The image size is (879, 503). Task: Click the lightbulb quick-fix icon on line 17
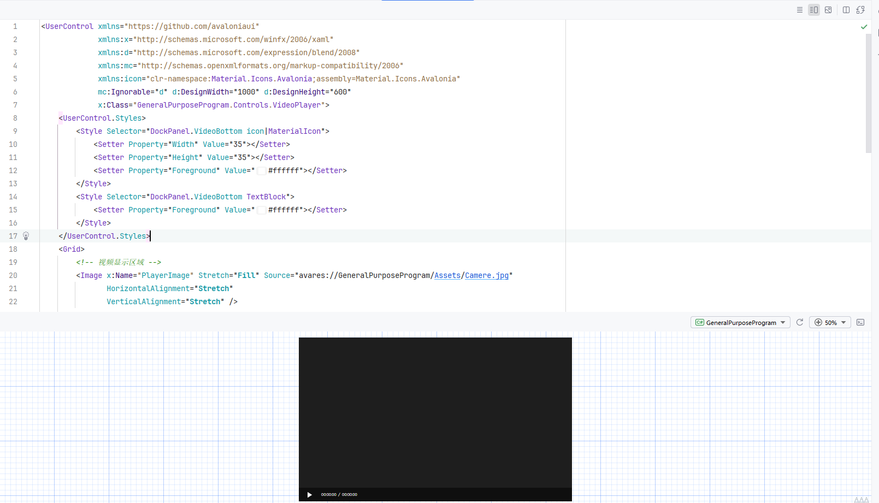[26, 236]
